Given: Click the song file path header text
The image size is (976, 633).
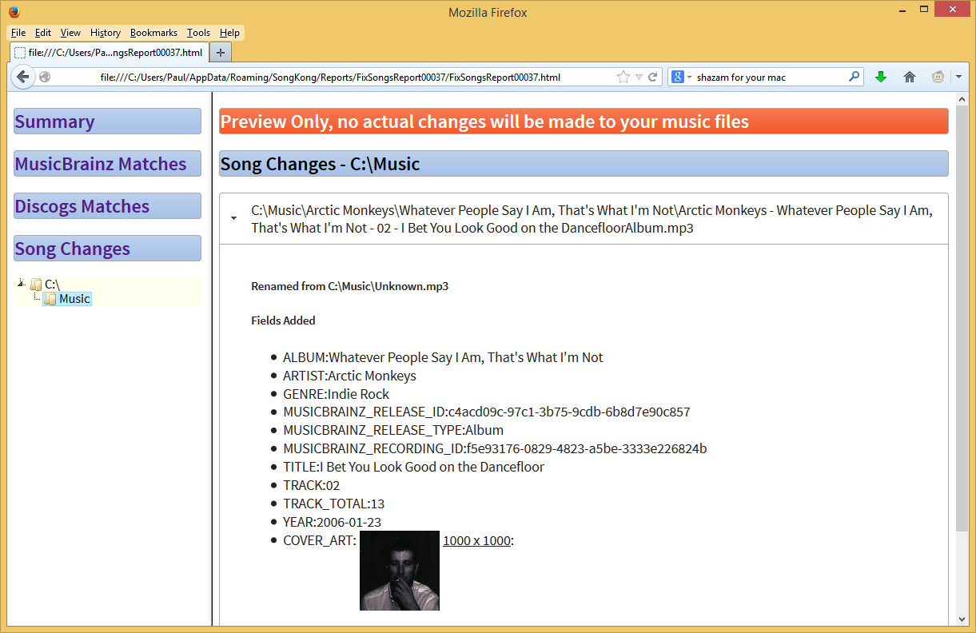Looking at the screenshot, I should (x=592, y=219).
